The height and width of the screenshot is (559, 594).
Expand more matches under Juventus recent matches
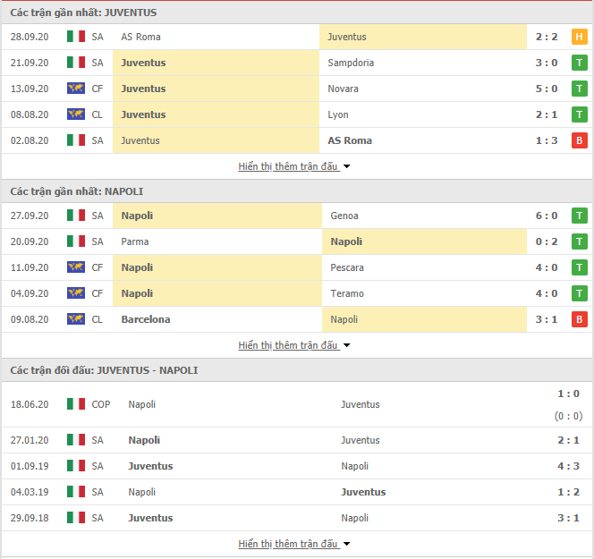(294, 166)
